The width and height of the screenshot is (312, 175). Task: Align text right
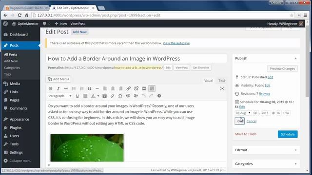tap(120, 88)
